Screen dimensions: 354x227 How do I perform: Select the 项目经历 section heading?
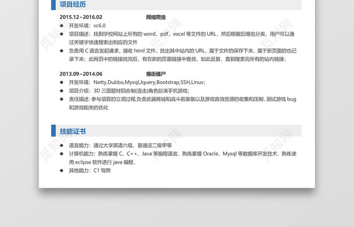point(72,4)
